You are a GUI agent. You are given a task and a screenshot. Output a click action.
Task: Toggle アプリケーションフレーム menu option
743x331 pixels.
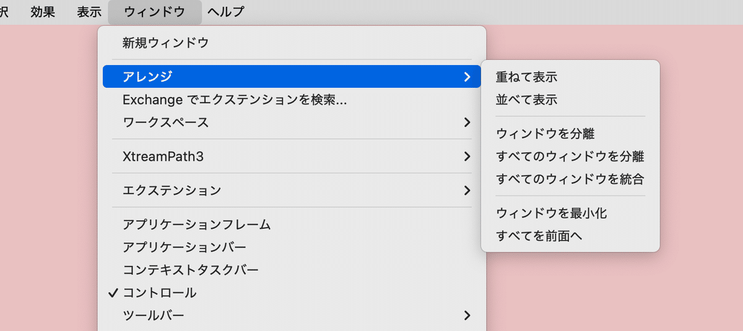[x=196, y=225]
